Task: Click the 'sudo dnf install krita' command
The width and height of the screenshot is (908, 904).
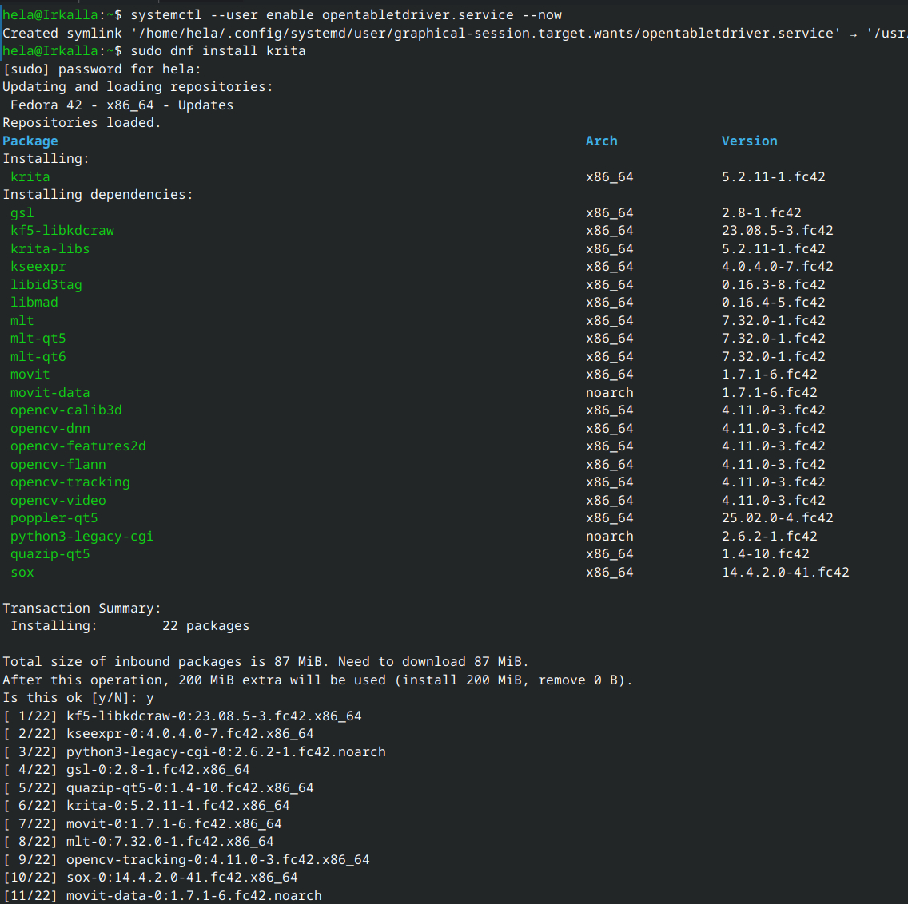Action: [x=217, y=51]
